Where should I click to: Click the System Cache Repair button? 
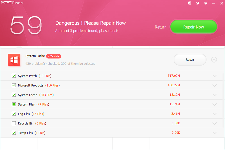190,60
